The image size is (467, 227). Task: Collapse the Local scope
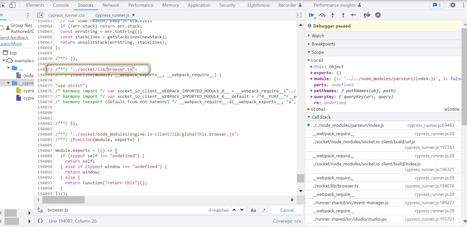309,60
